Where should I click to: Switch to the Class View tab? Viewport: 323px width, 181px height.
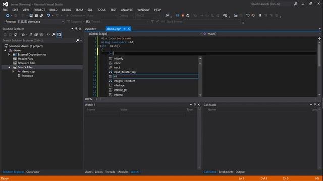[33, 172]
